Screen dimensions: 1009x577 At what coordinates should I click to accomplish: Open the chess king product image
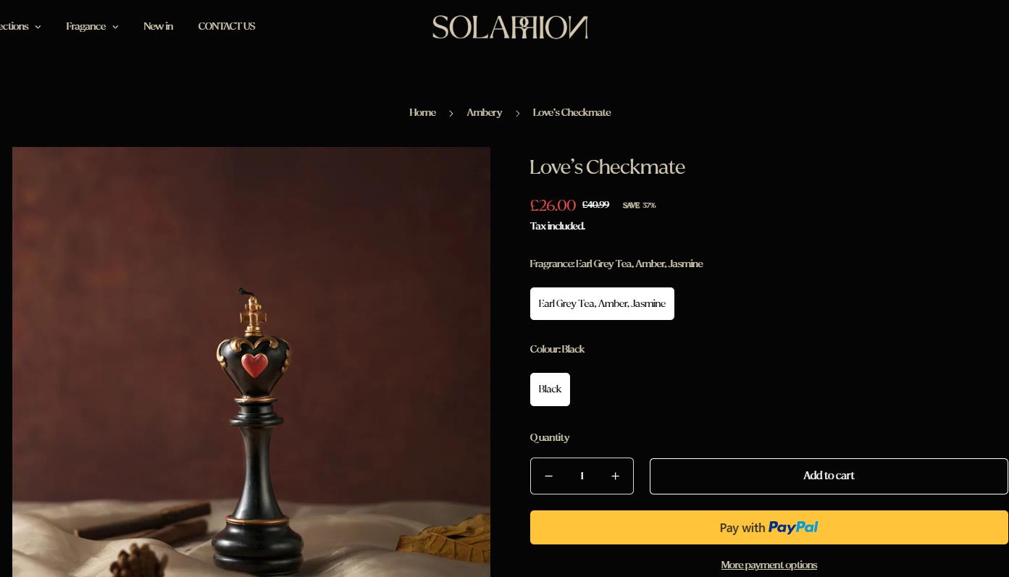point(251,362)
